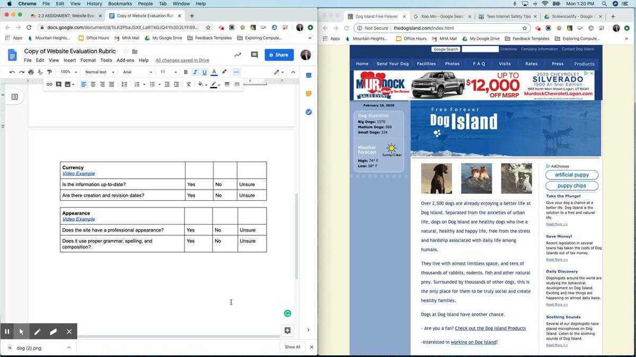Select the Paint format tool
The height and width of the screenshot is (357, 636).
point(50,72)
